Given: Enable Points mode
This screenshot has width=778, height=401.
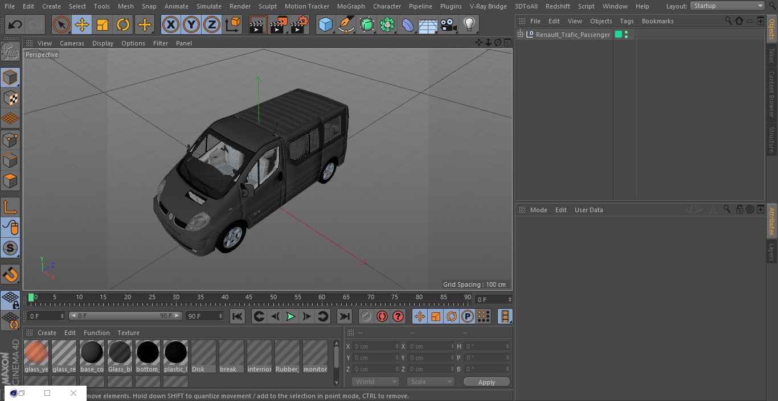Looking at the screenshot, I should pyautogui.click(x=10, y=139).
